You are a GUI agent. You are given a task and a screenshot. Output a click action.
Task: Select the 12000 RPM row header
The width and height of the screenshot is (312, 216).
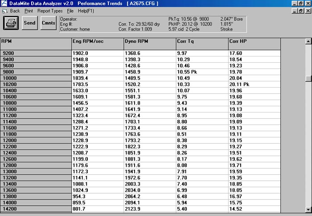(x=36, y=140)
